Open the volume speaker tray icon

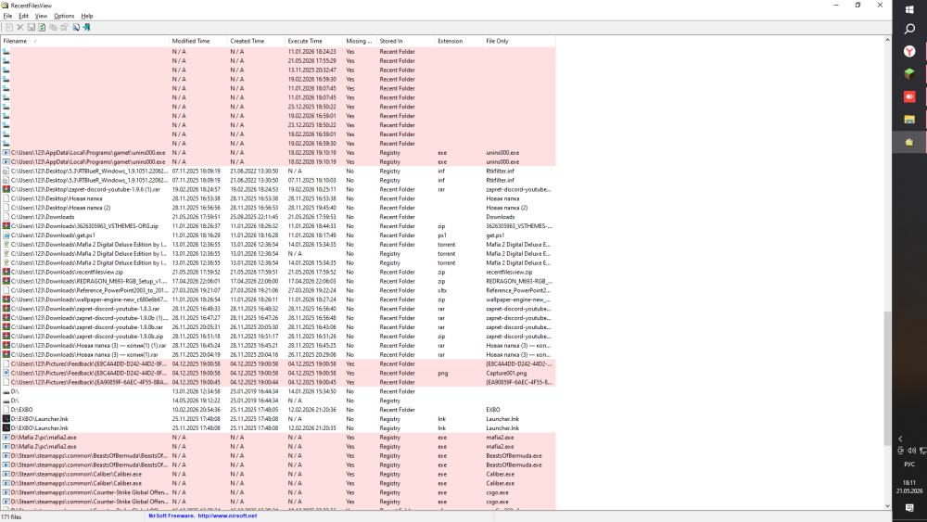[911, 451]
